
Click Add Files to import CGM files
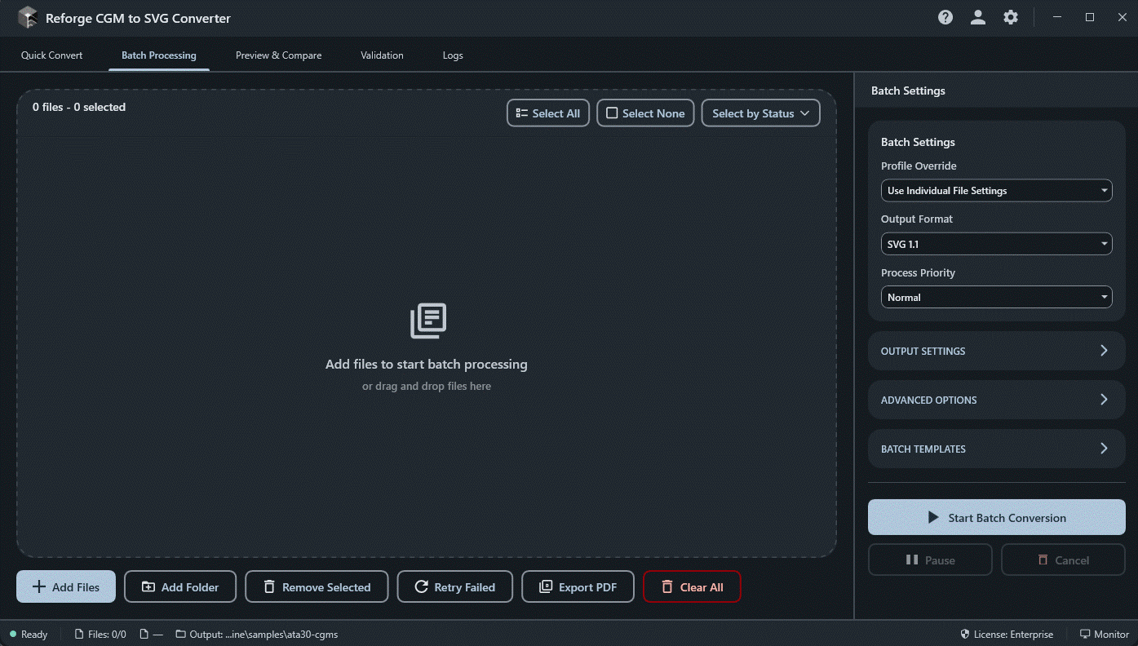(x=65, y=586)
